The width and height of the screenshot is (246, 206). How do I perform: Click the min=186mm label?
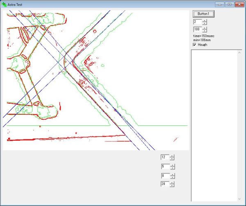coord(202,40)
